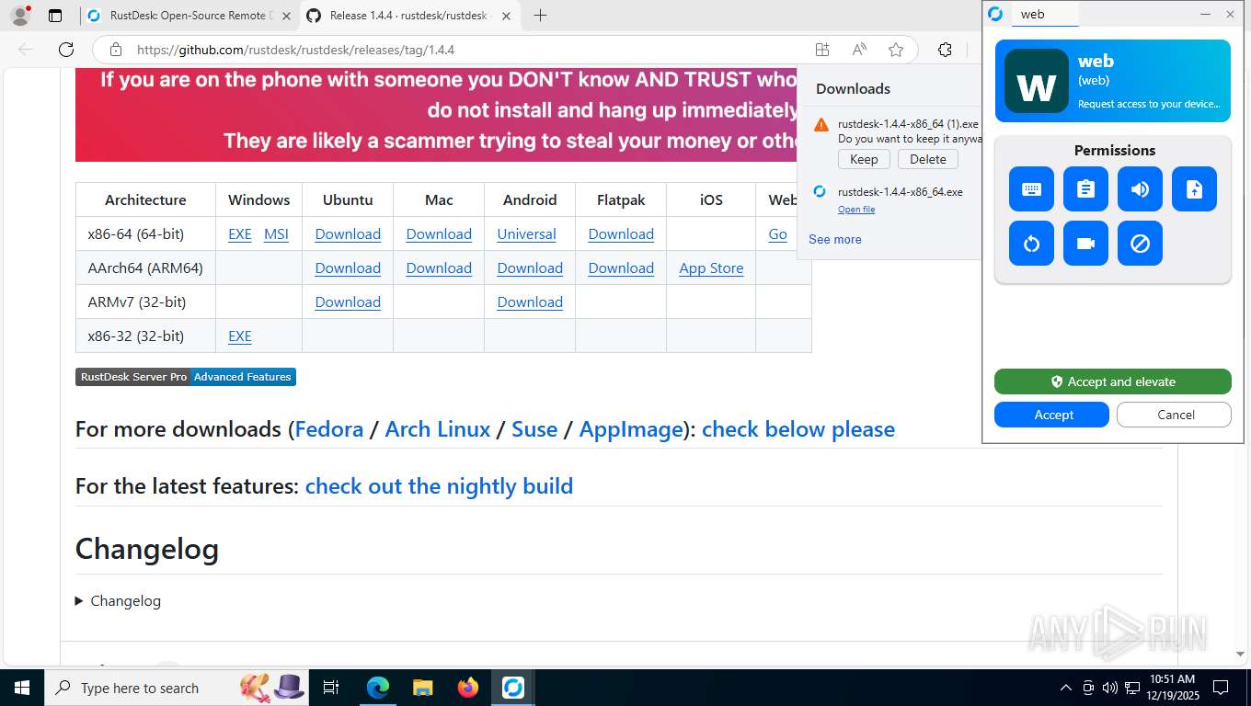Toggle keyboard permission in RustDesk dialog

[x=1031, y=189]
